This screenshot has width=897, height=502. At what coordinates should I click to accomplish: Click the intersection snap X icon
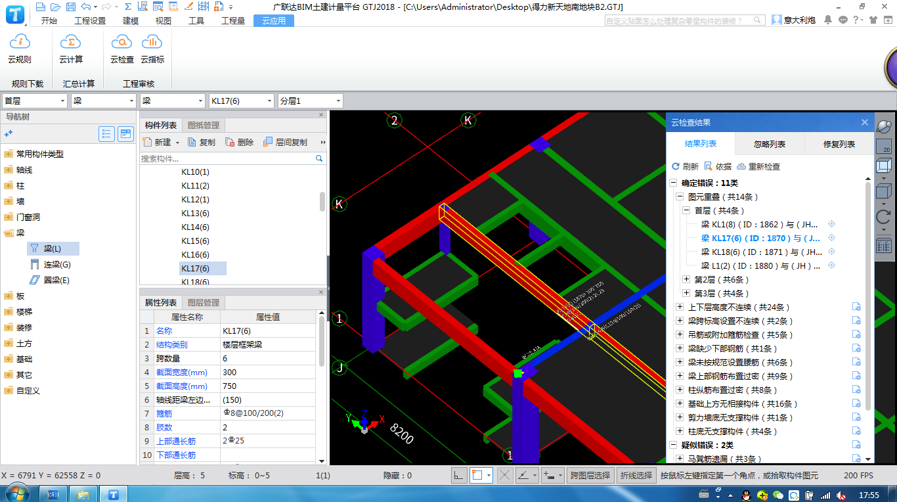[505, 475]
